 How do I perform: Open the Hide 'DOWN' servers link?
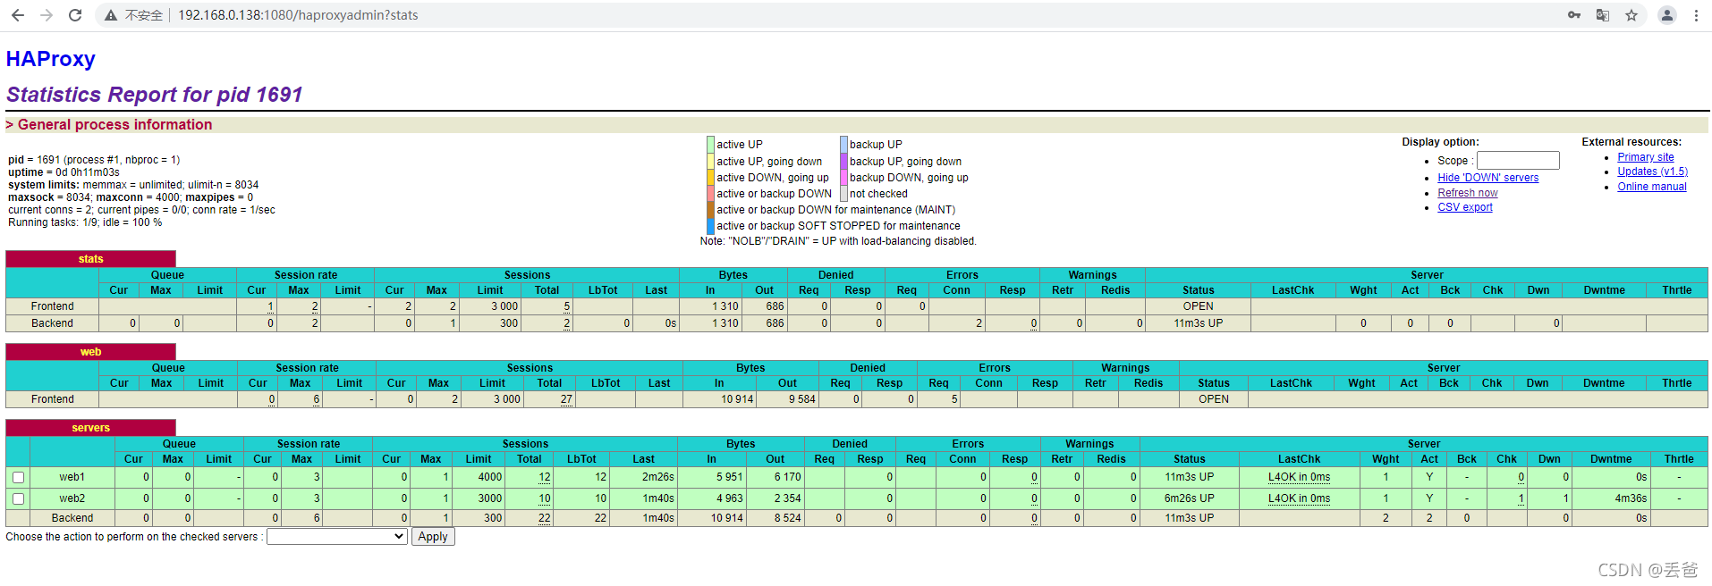tap(1488, 178)
